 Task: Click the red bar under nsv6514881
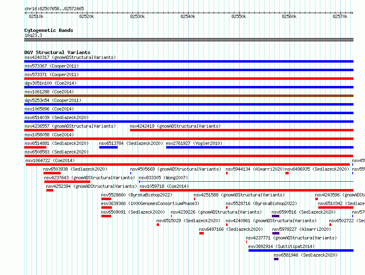[x=35, y=147]
